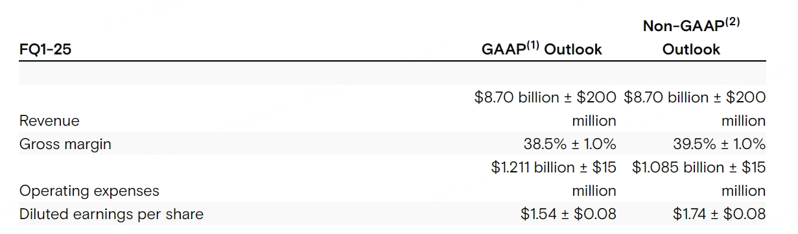
Task: Click the Revenue row label
Action: (x=49, y=121)
